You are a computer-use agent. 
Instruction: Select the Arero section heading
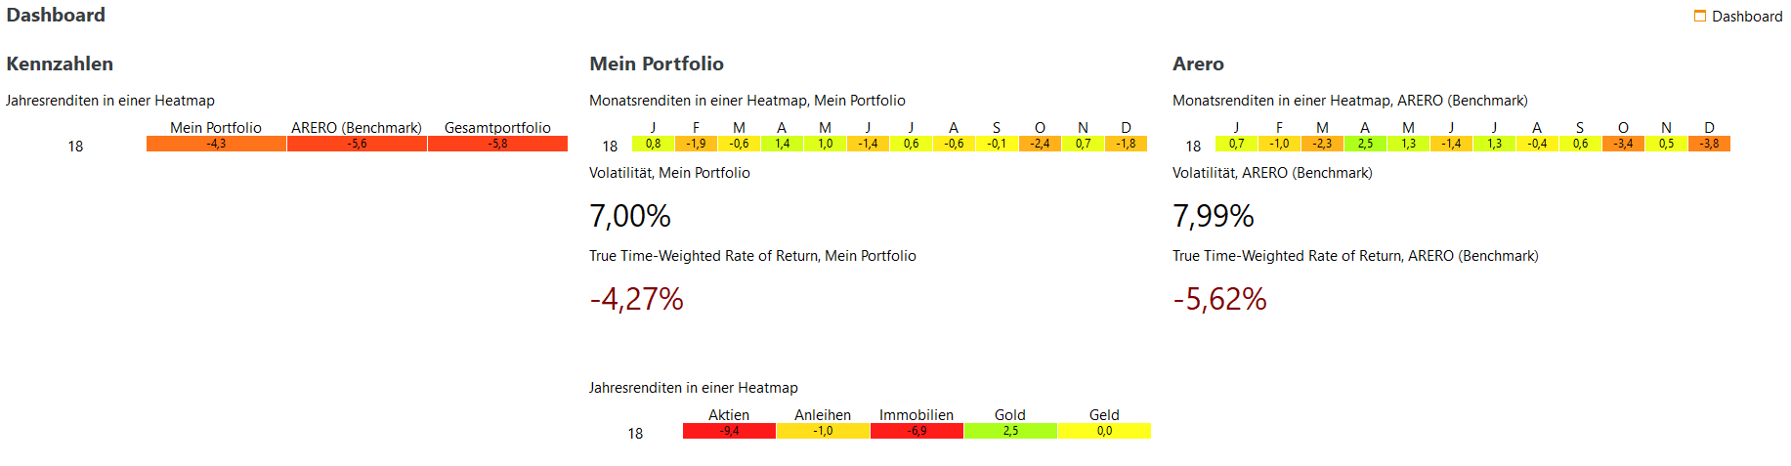pyautogui.click(x=1198, y=64)
